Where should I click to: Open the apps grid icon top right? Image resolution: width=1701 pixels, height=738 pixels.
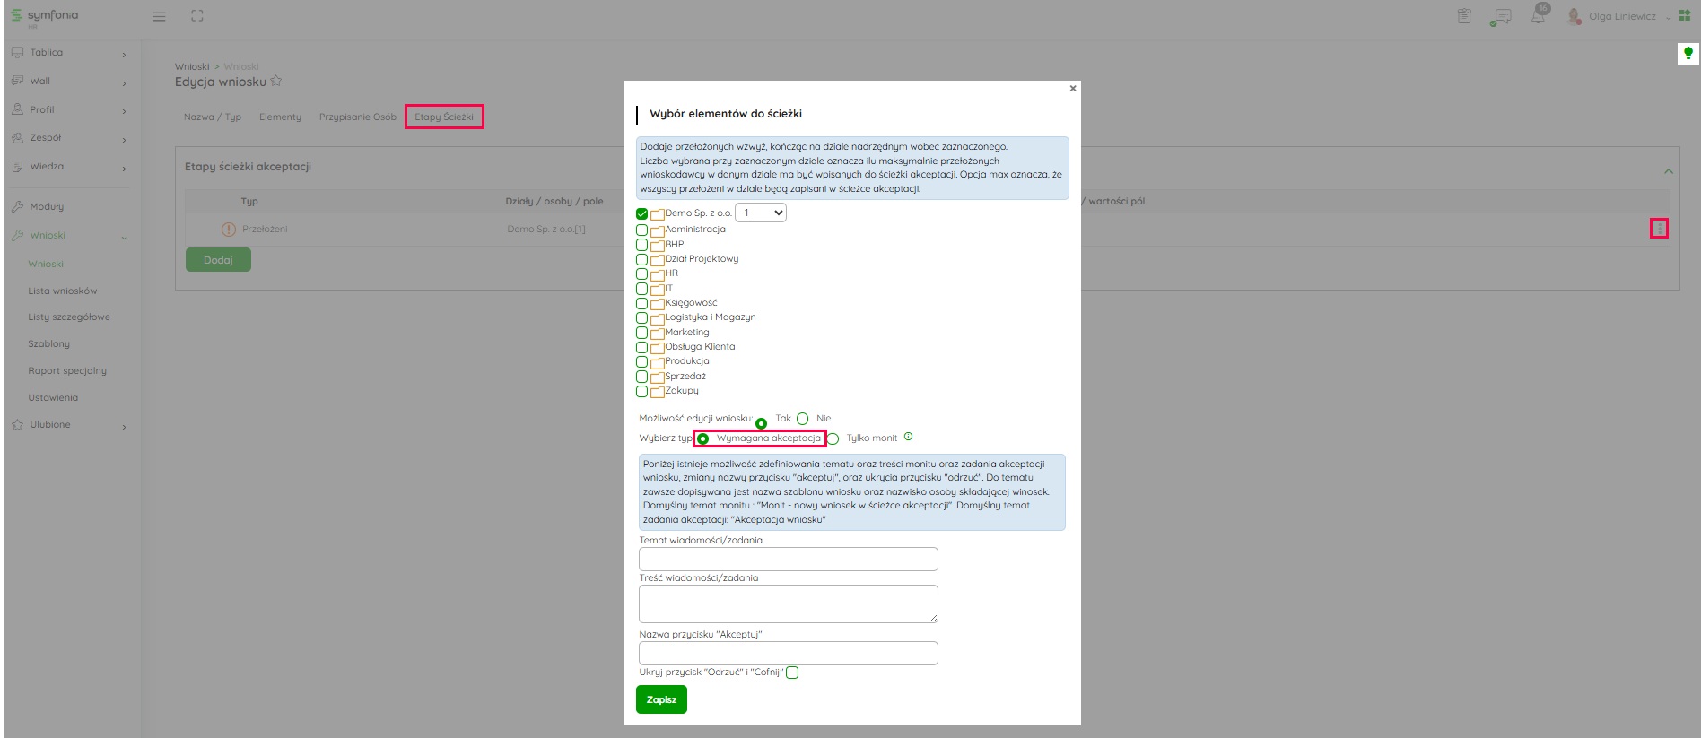coord(1684,16)
